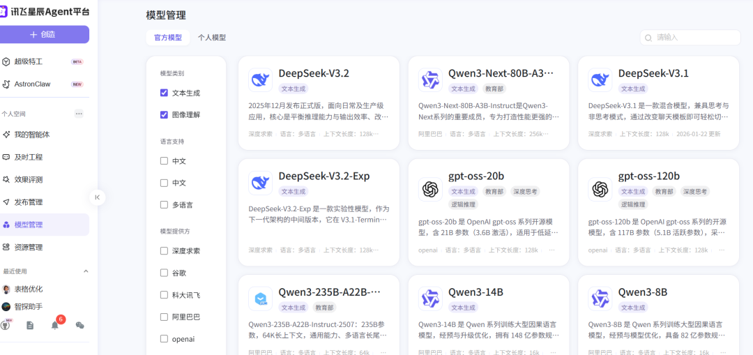Click the Qwen3-Next-80B-A3 model logo

coord(430,80)
